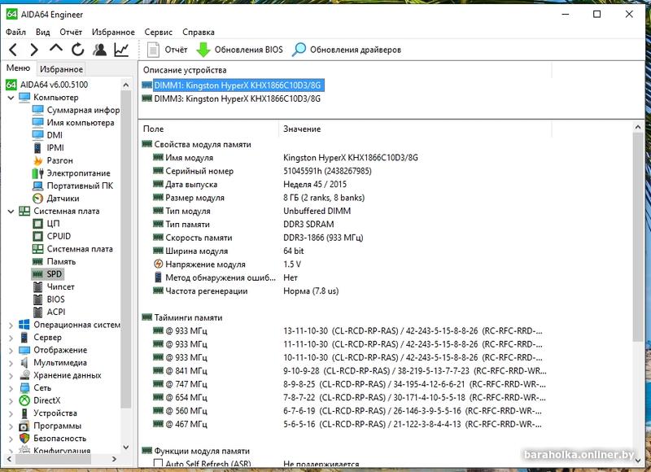Screen dimensions: 651x472
Task: Collapse the Системная плата tree node
Action: [11, 212]
